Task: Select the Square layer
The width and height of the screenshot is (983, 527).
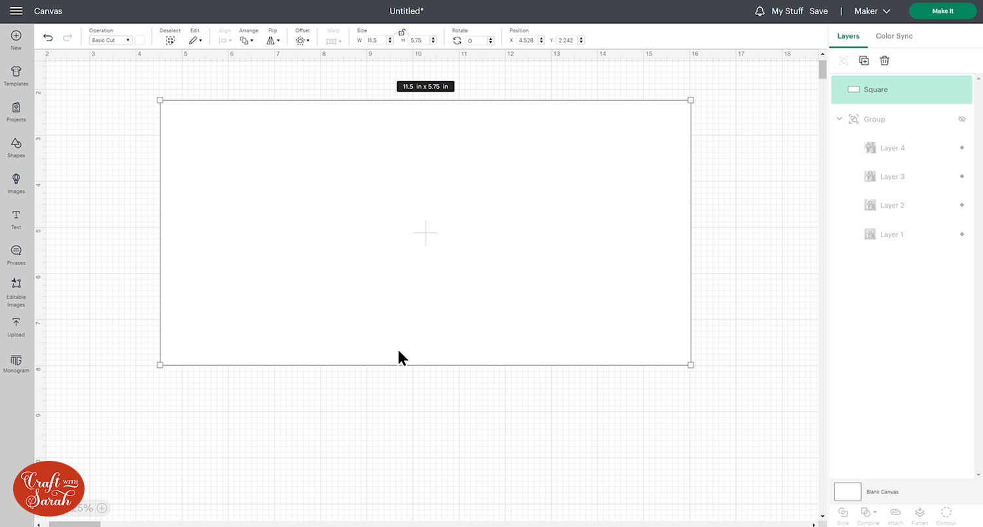Action: coord(901,90)
